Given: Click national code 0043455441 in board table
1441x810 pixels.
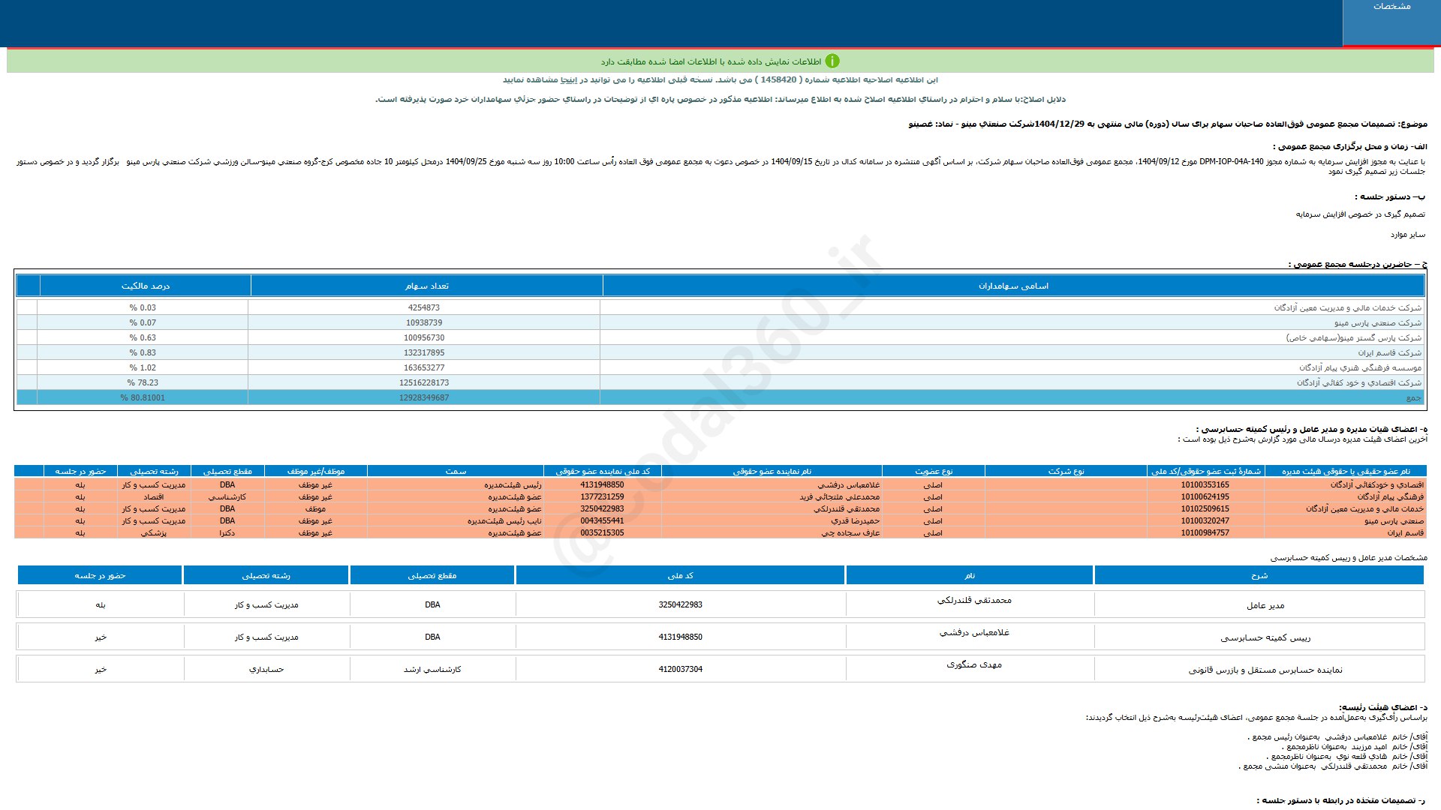Looking at the screenshot, I should click(602, 520).
